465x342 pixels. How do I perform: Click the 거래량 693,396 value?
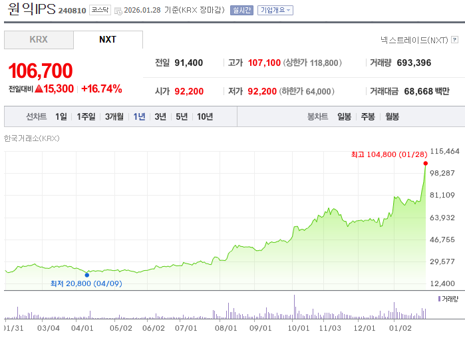(414, 63)
